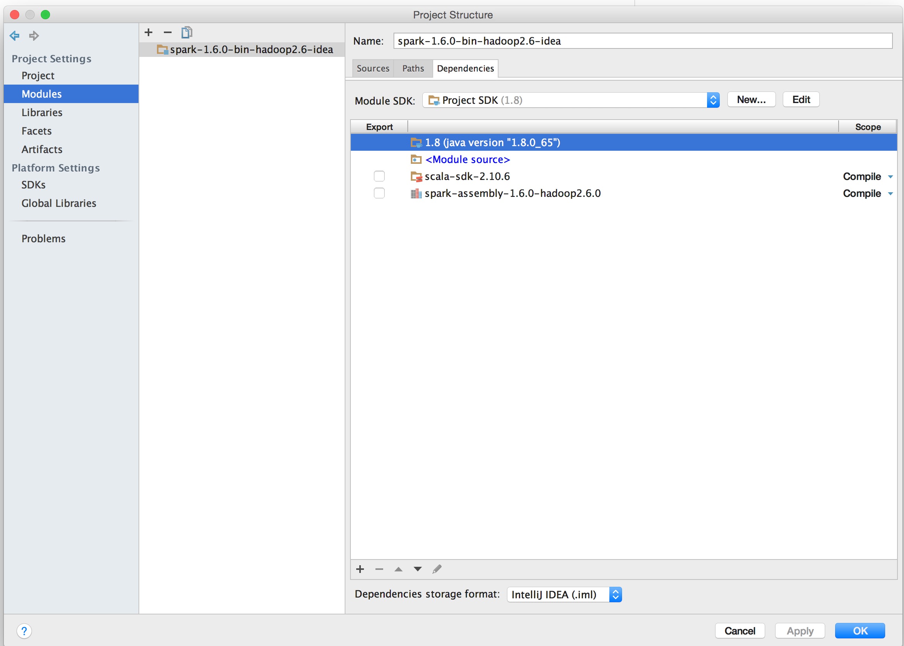Change the scope dropdown for scala-sdk-2.10.6
The image size is (904, 646).
(x=868, y=176)
